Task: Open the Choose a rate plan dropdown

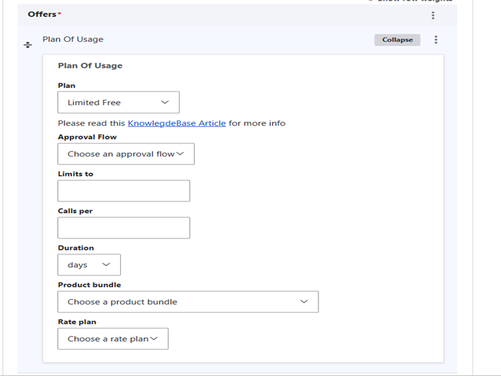Action: pyautogui.click(x=113, y=338)
